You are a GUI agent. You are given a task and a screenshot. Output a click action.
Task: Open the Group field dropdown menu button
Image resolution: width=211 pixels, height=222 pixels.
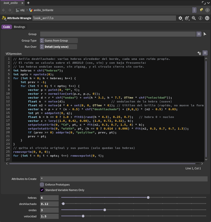point(199,34)
